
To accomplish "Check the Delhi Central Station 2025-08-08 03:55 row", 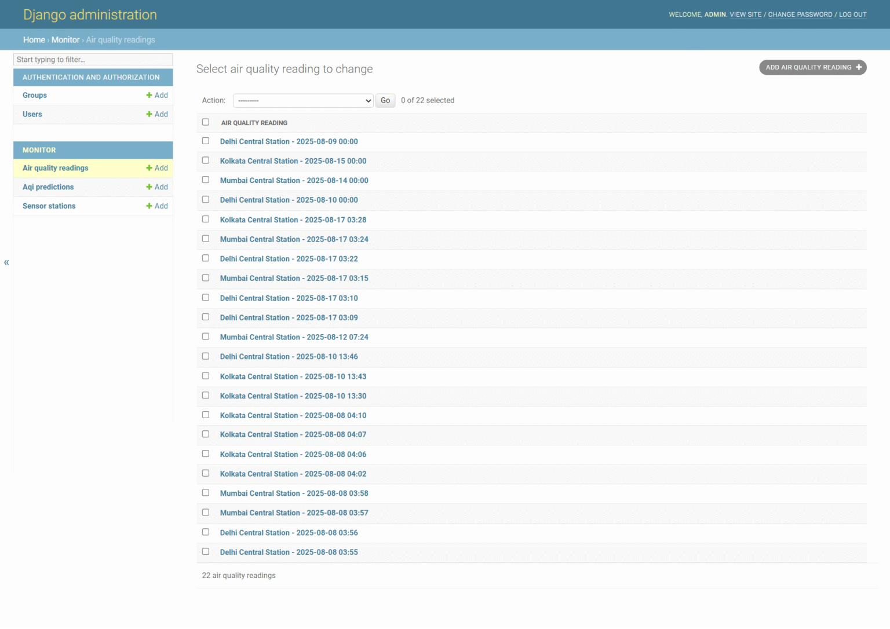I will 206,551.
